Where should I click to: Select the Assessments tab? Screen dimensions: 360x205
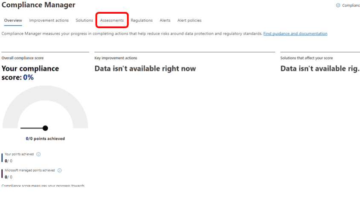click(x=112, y=20)
